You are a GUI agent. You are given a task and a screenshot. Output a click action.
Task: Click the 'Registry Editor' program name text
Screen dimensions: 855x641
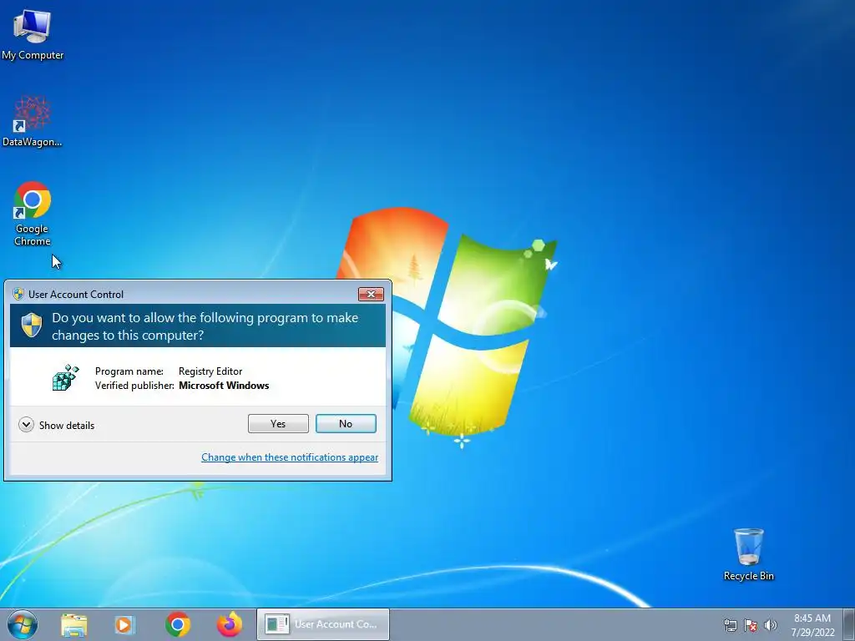click(x=210, y=371)
